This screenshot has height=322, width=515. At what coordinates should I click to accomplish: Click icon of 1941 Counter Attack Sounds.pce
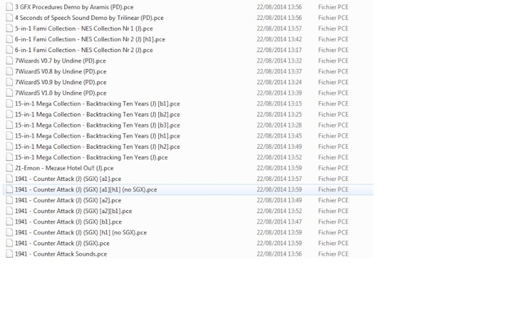[x=10, y=254]
